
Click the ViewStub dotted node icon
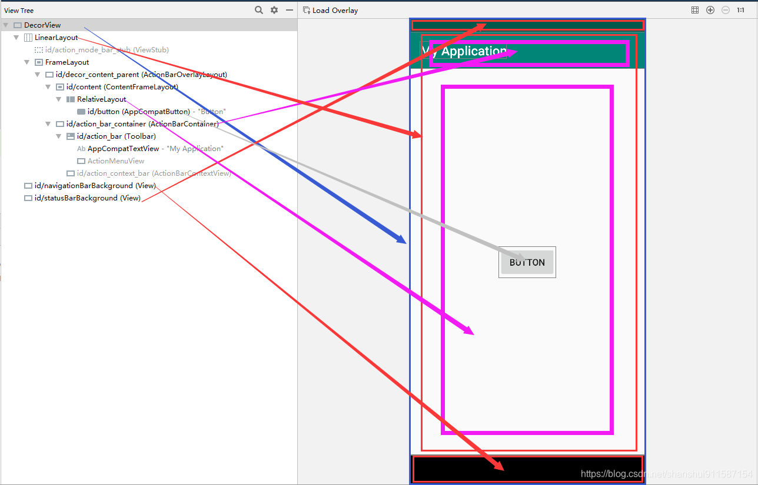39,50
